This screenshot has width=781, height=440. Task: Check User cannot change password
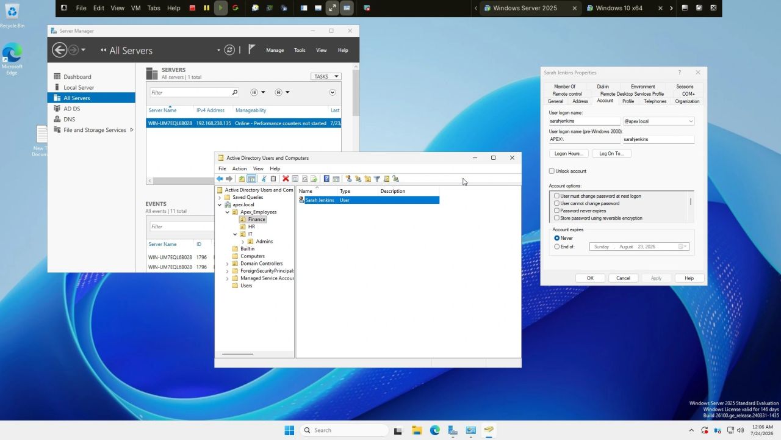[x=556, y=203]
